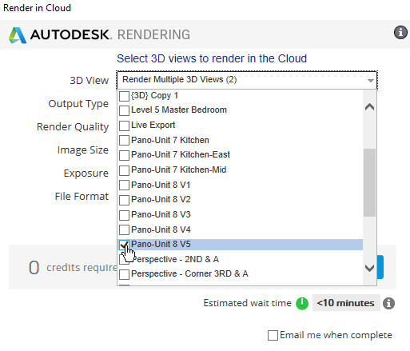Viewport: 410px width, 351px height.
Task: Choose the {3D} Copy 1 view
Action: tap(240, 95)
